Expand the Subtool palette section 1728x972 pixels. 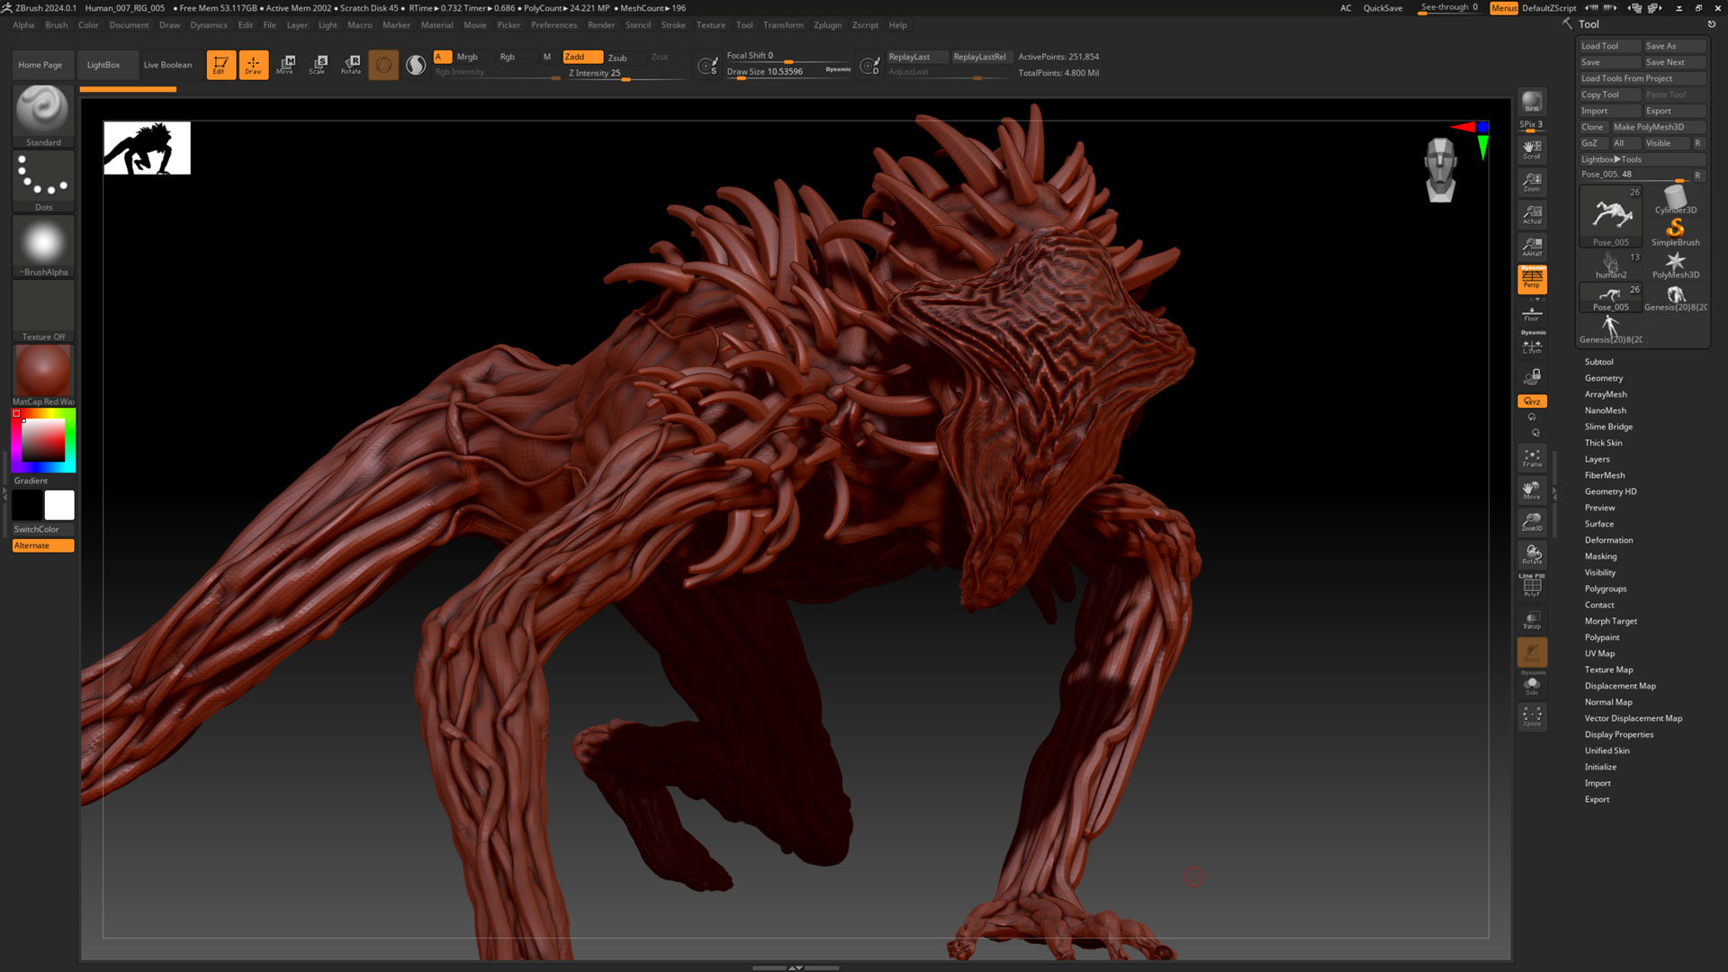coord(1598,362)
